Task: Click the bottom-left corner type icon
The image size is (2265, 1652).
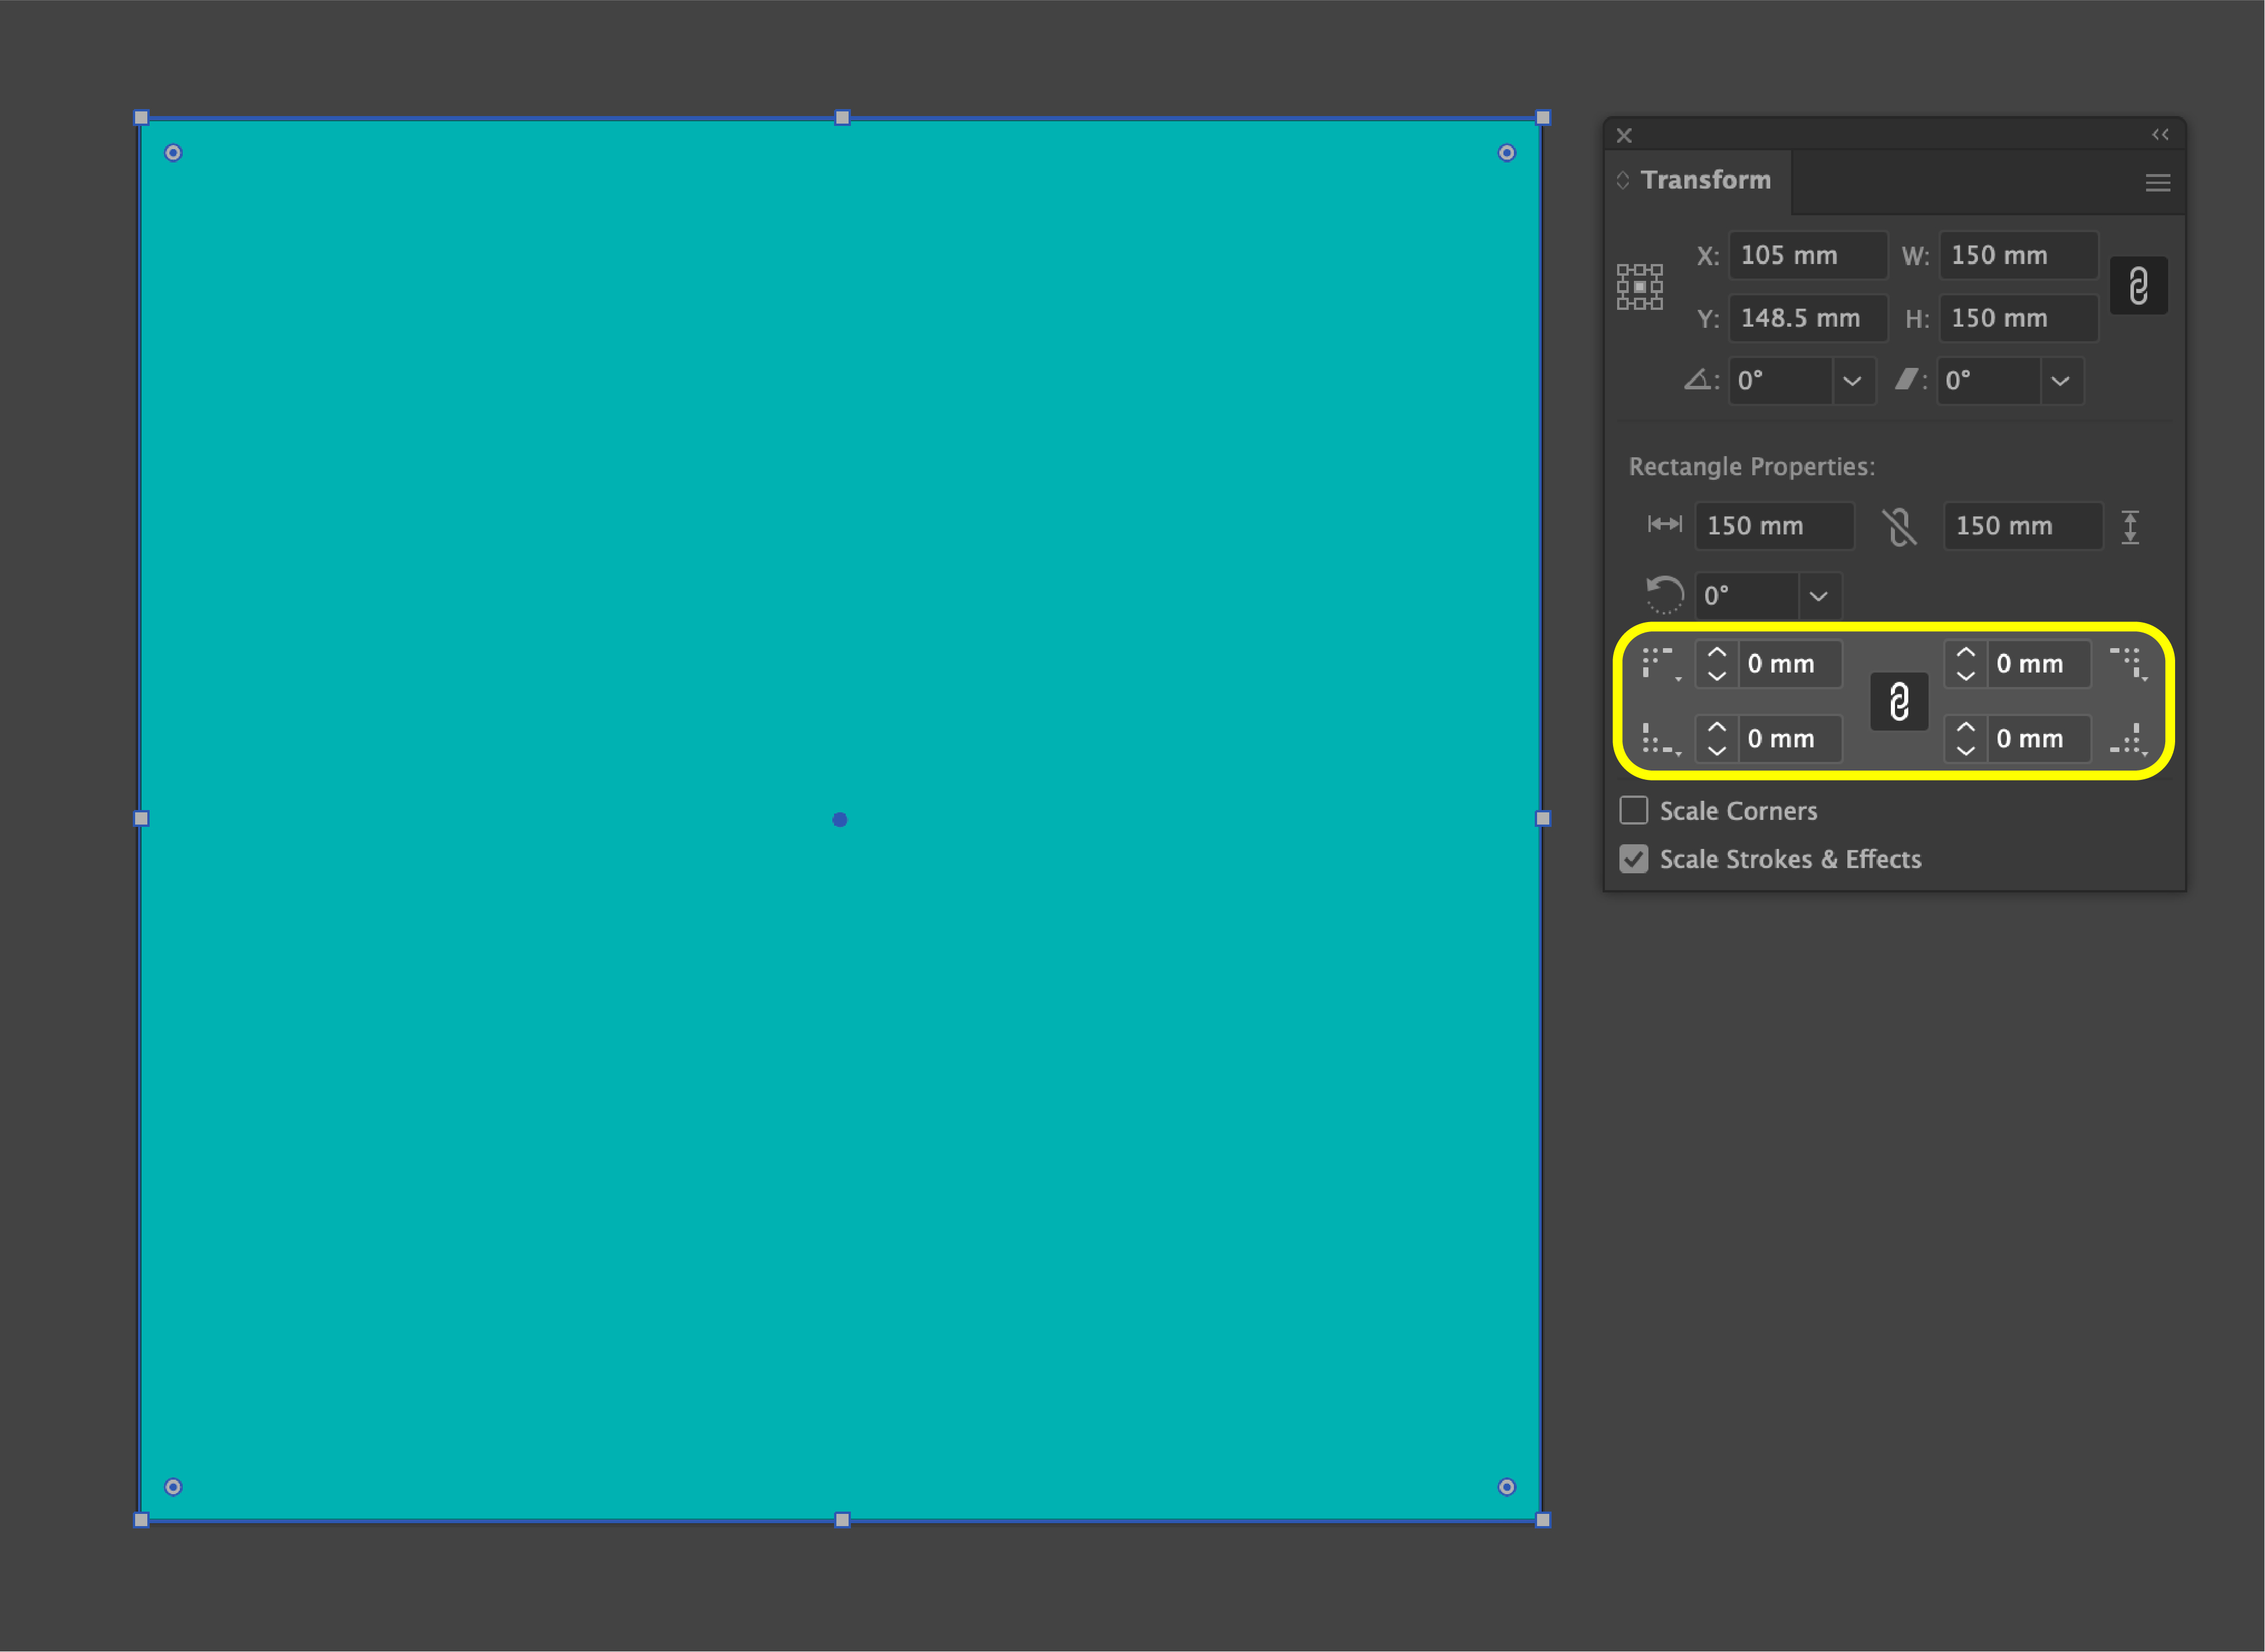Action: tap(1659, 740)
